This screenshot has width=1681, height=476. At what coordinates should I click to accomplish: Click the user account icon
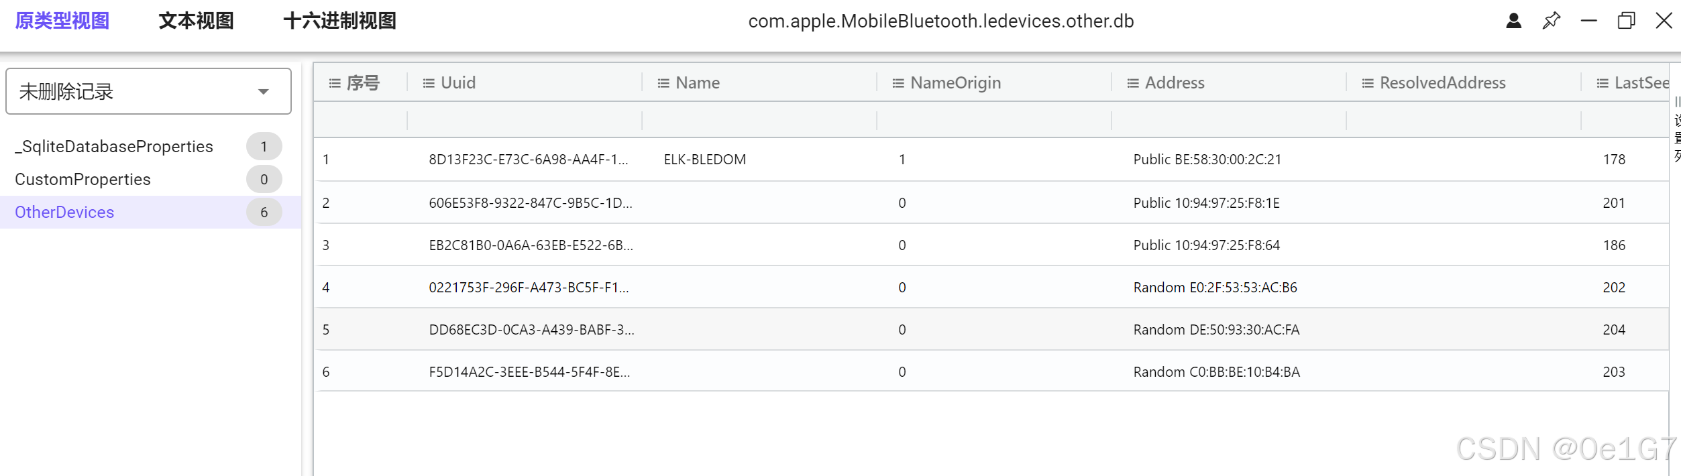1513,21
